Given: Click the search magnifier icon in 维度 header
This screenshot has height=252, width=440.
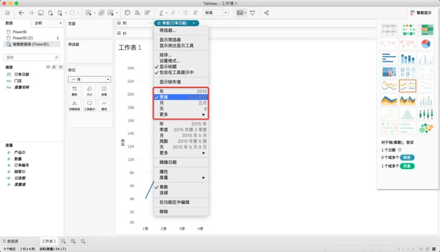Looking at the screenshot, I should click(x=54, y=67).
